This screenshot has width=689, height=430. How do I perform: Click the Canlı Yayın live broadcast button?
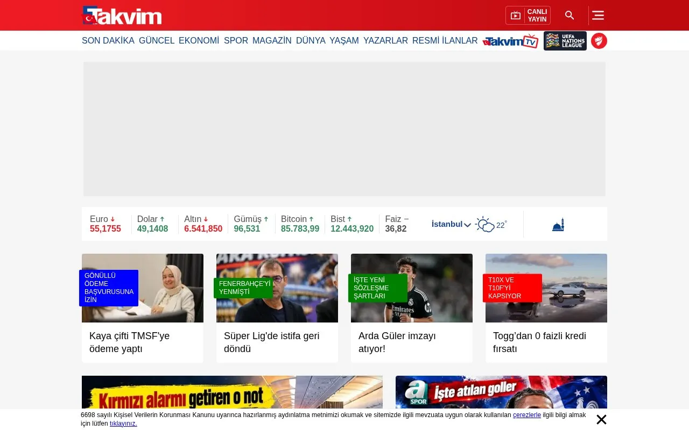[528, 16]
